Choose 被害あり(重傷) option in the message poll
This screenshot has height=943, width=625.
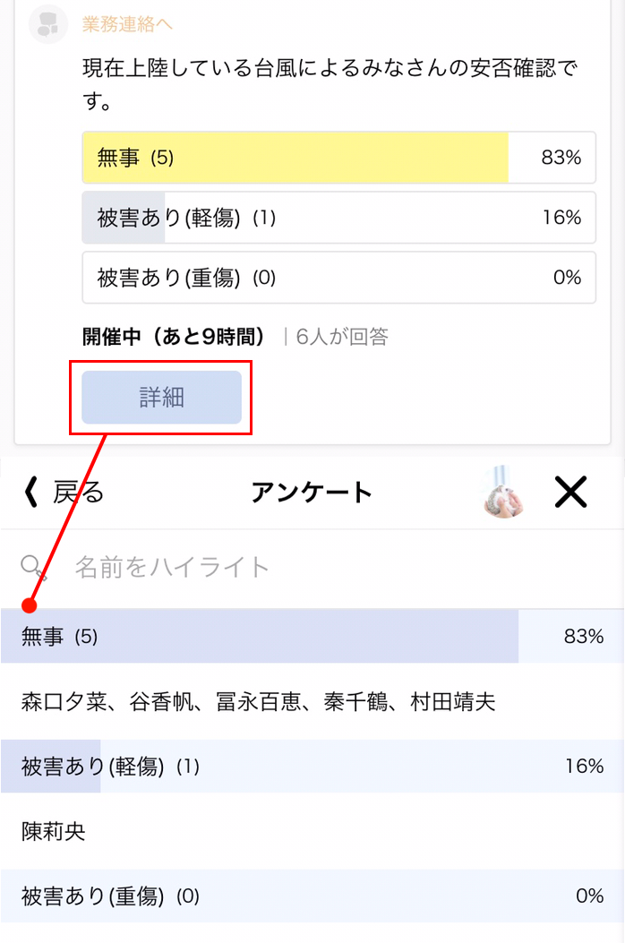pyautogui.click(x=338, y=278)
